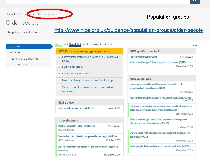The height and width of the screenshot is (157, 210).
Task: Open Home care for older people pathway
Action: pos(76,74)
